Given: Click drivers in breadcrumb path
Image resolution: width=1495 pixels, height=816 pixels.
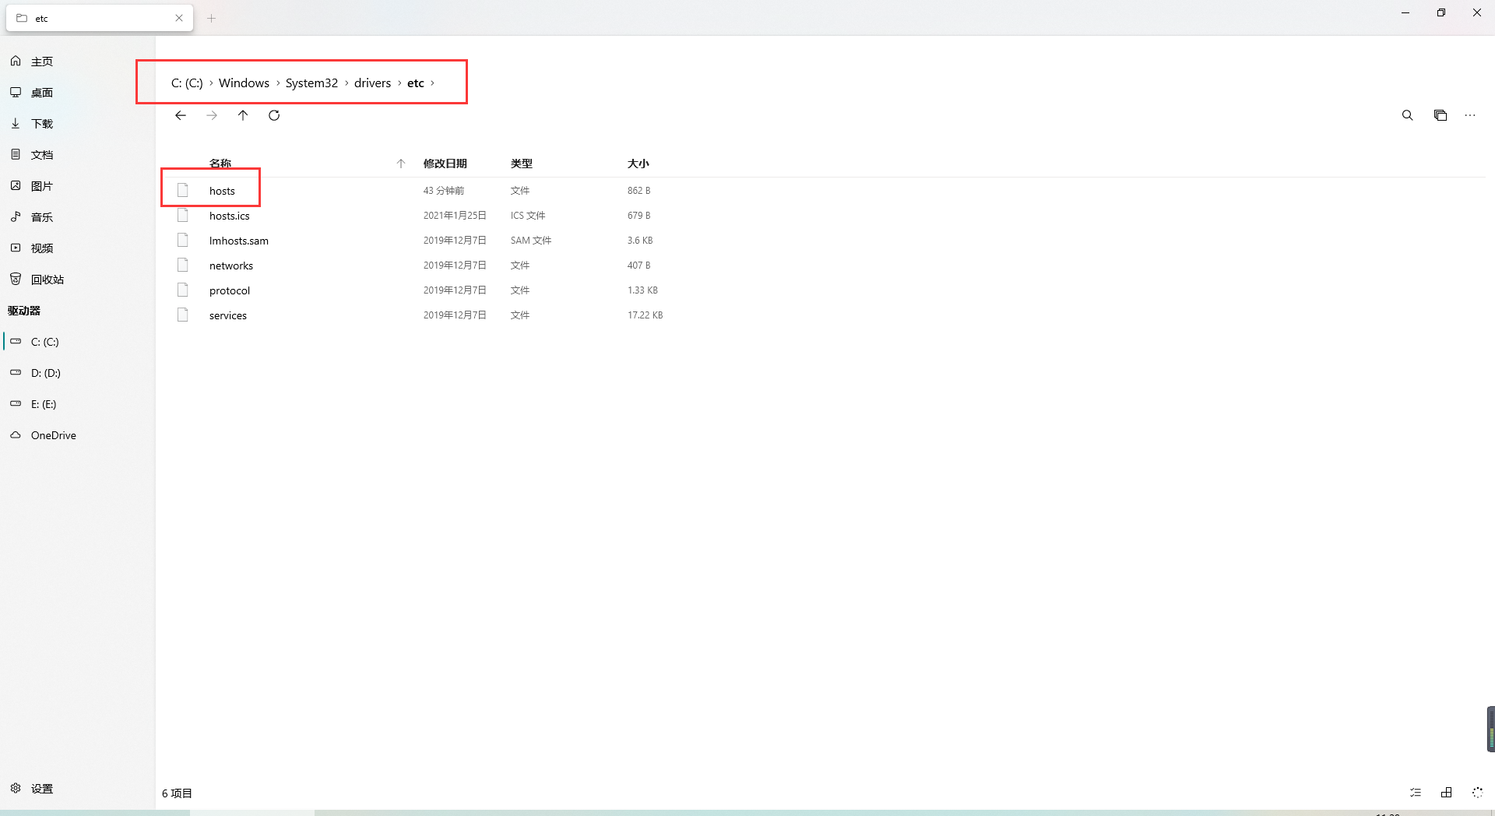Looking at the screenshot, I should tap(372, 83).
